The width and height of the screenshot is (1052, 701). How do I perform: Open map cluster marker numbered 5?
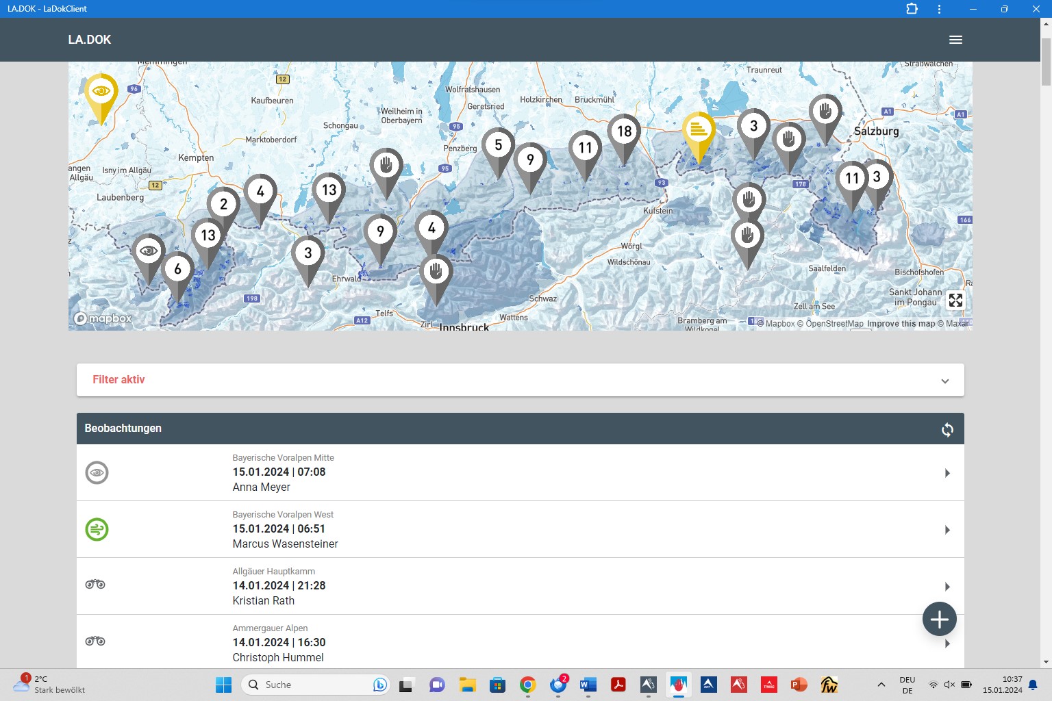(498, 146)
